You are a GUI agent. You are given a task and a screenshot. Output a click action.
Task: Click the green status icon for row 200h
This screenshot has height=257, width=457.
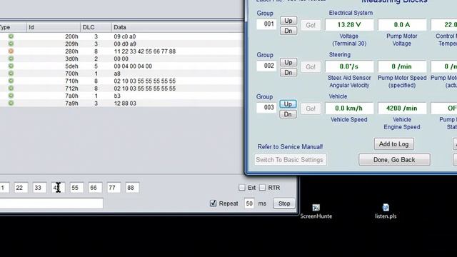[11, 36]
